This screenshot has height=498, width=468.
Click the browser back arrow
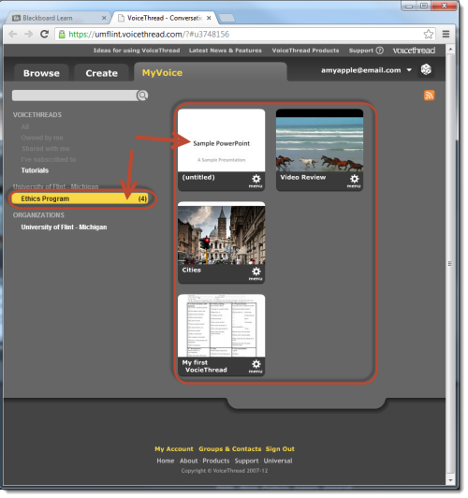click(x=13, y=34)
